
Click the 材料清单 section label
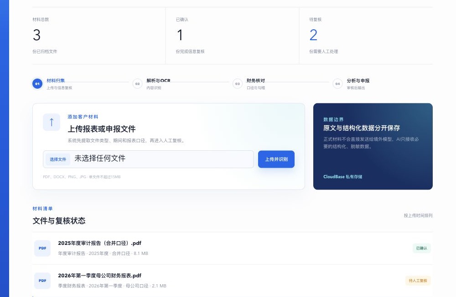42,209
